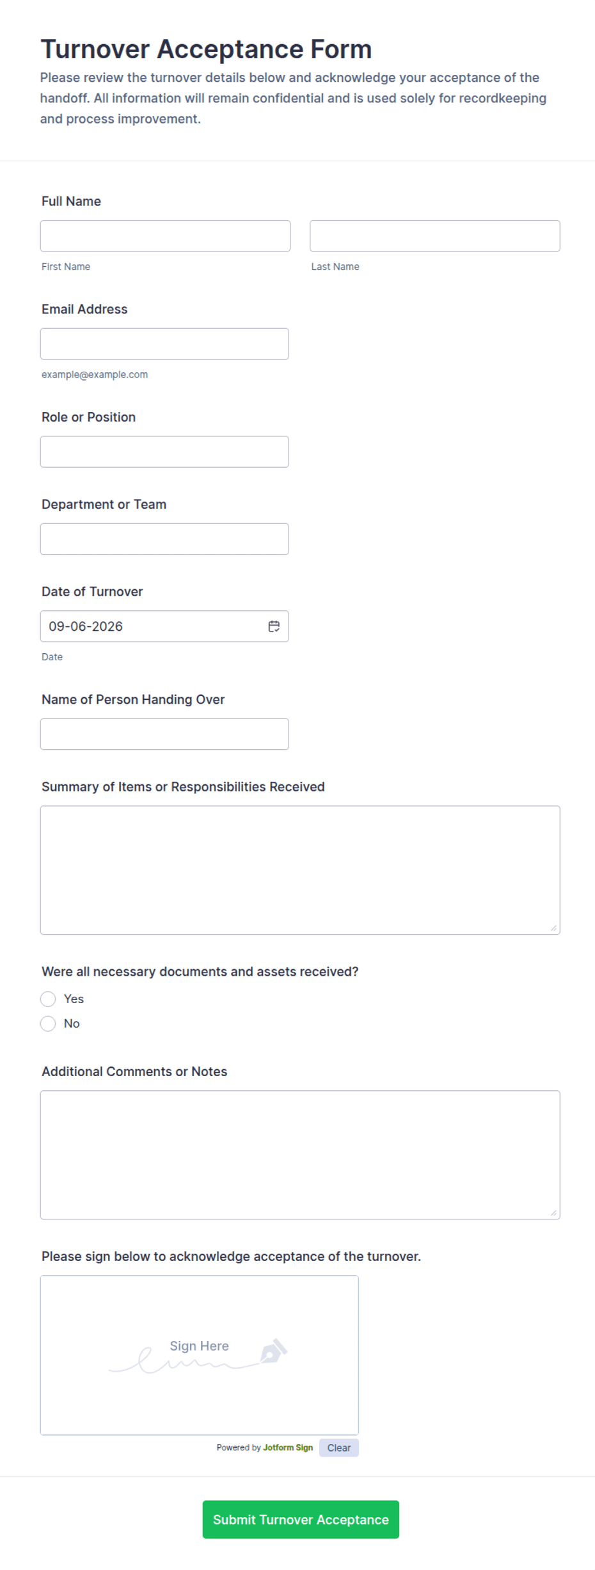Click the Sign Here signature area

[x=200, y=1355]
